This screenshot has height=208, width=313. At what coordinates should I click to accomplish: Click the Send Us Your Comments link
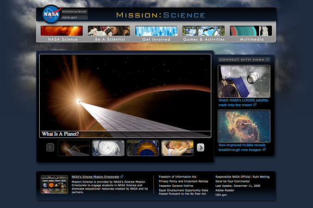pos(233,181)
